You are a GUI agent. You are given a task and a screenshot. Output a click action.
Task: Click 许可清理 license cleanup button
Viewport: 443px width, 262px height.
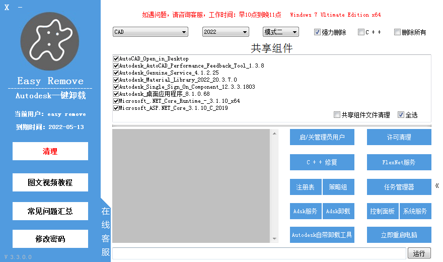tap(399, 137)
